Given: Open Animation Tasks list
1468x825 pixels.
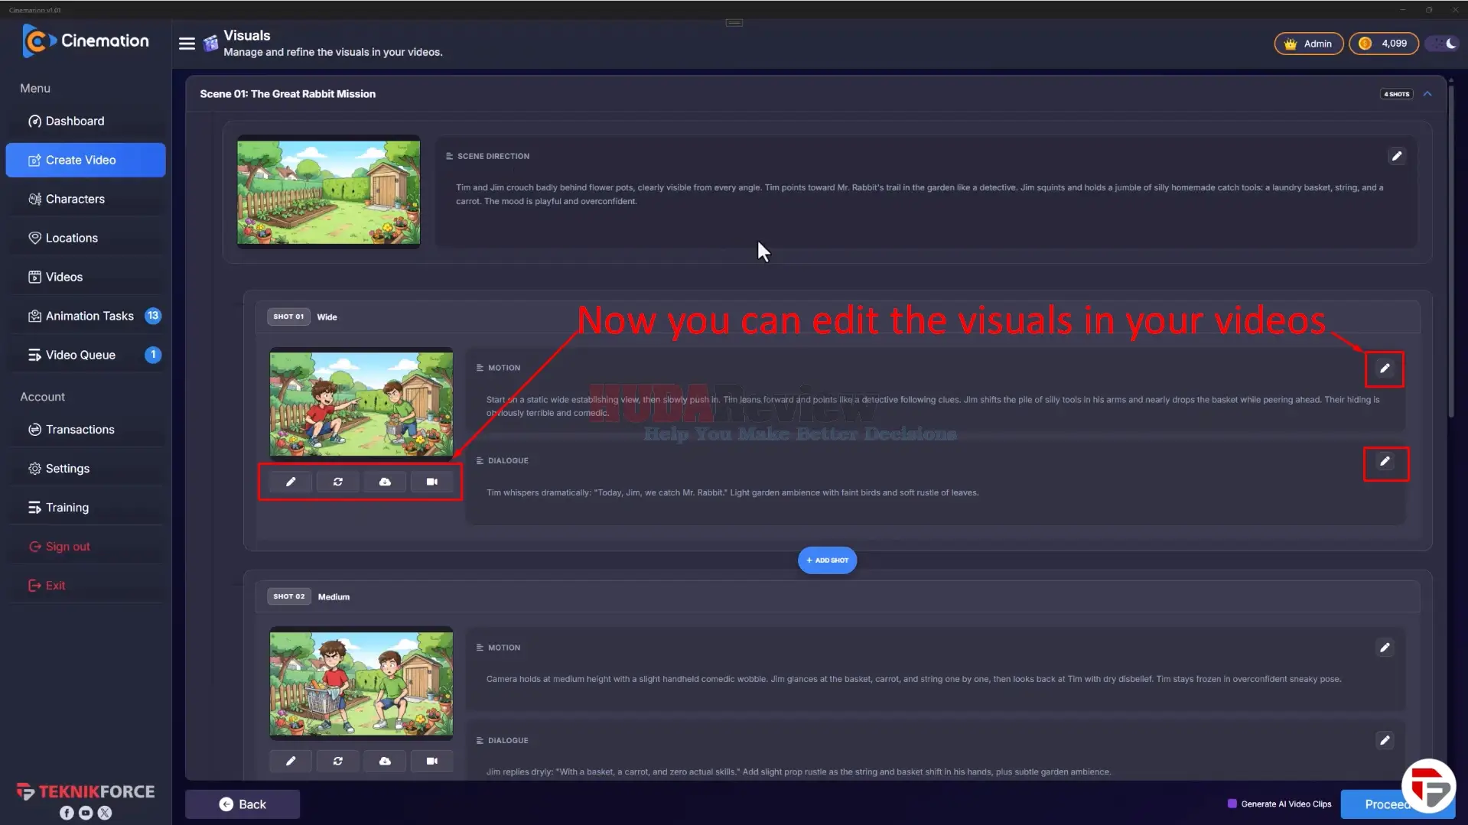Looking at the screenshot, I should click(86, 316).
